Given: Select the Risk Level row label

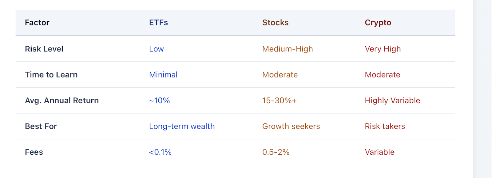Looking at the screenshot, I should (44, 49).
